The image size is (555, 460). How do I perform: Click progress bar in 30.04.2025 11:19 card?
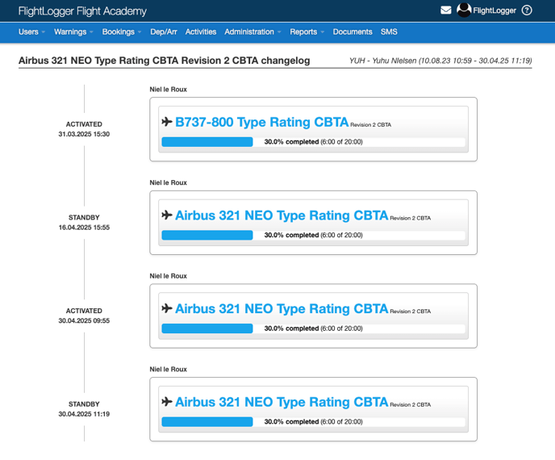point(313,422)
